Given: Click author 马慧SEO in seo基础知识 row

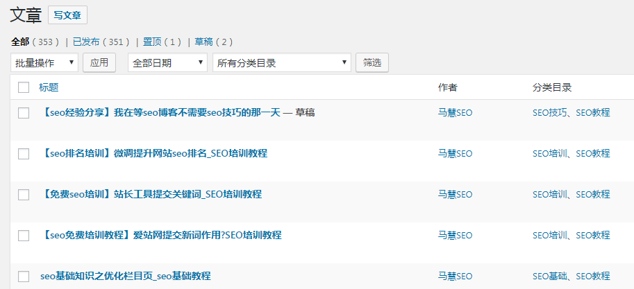Looking at the screenshot, I should 455,276.
